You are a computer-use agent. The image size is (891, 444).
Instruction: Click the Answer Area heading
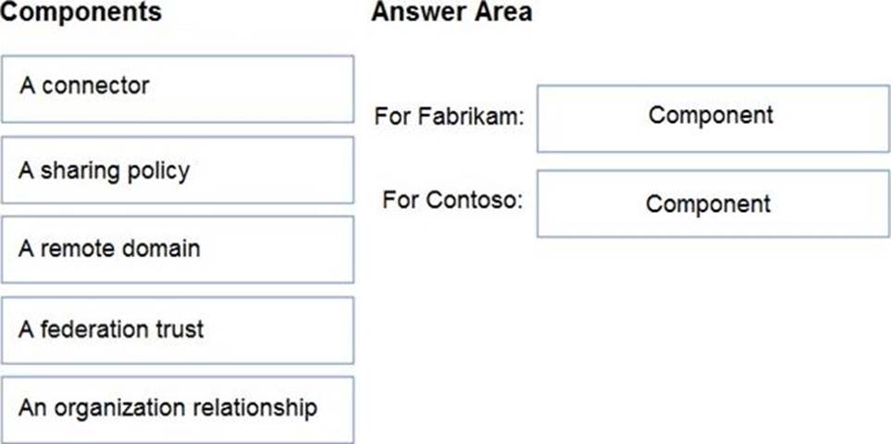click(452, 13)
